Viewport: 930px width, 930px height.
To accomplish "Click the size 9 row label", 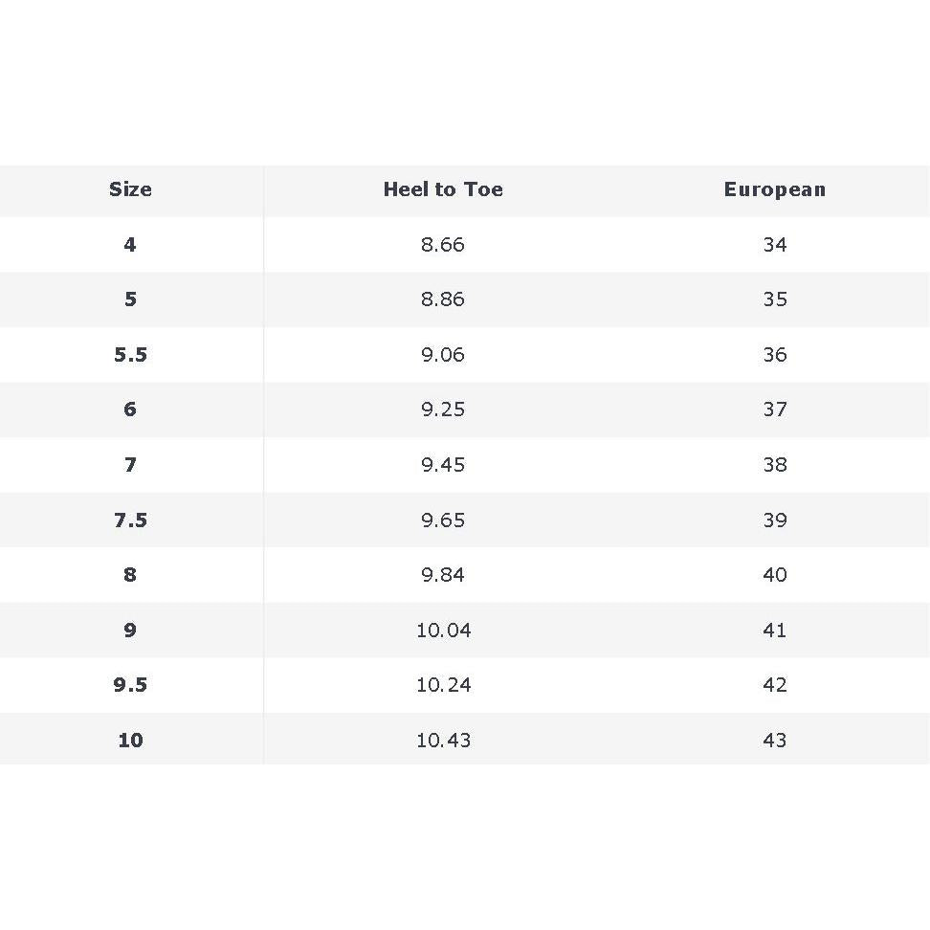I will pos(130,631).
